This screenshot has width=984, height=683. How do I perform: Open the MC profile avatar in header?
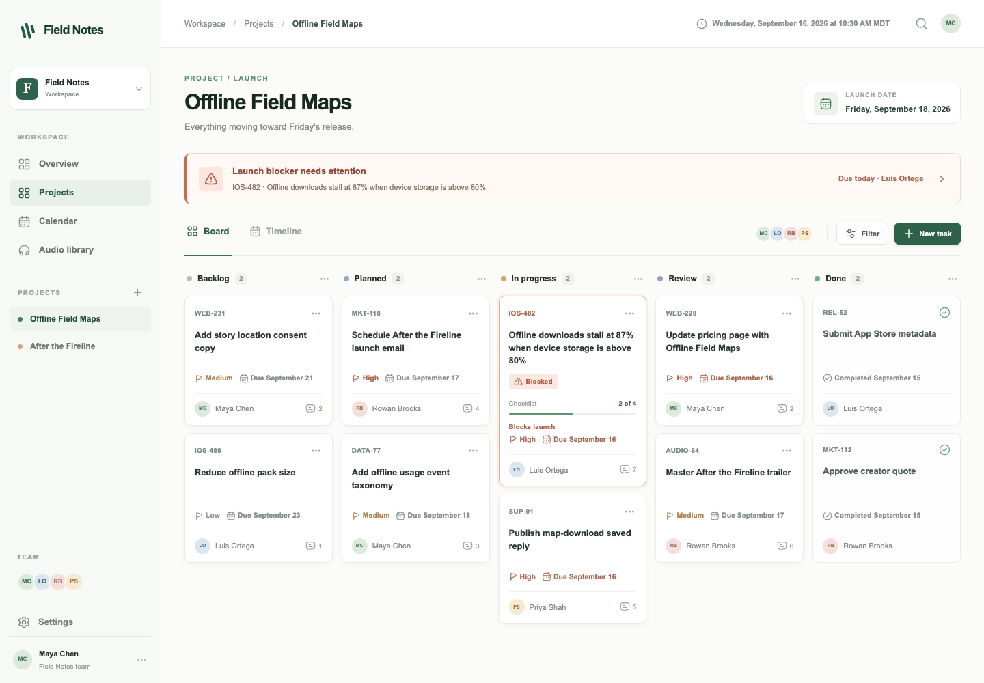click(951, 24)
